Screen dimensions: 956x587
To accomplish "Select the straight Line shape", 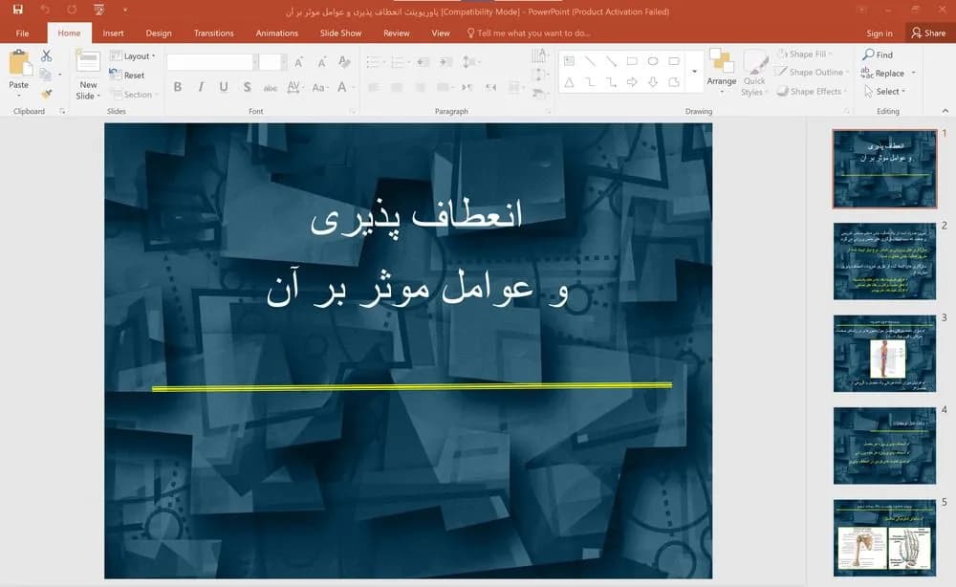I will tap(590, 61).
